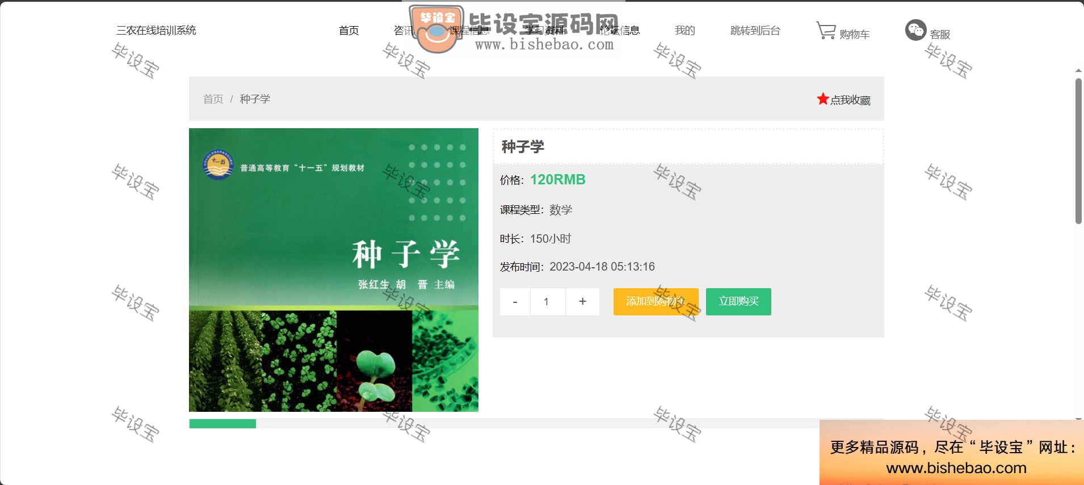Click 立即购买 green button
This screenshot has width=1084, height=485.
tap(738, 302)
